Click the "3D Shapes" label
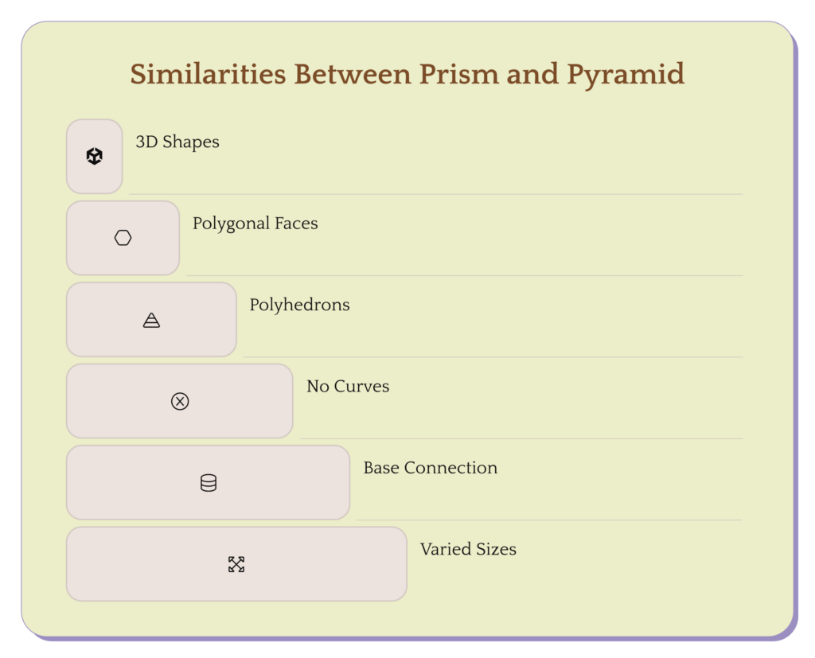Viewport: 815px width, 658px height. click(x=177, y=142)
